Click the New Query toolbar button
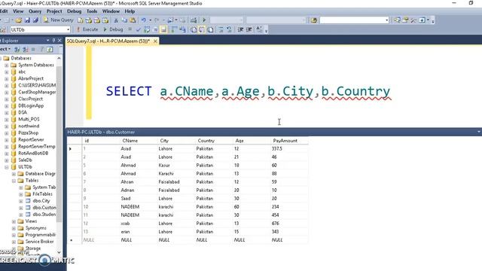 (58, 20)
